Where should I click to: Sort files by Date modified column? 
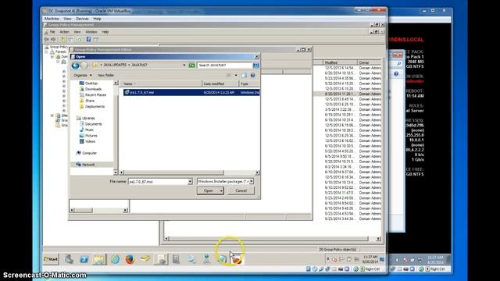[220, 84]
